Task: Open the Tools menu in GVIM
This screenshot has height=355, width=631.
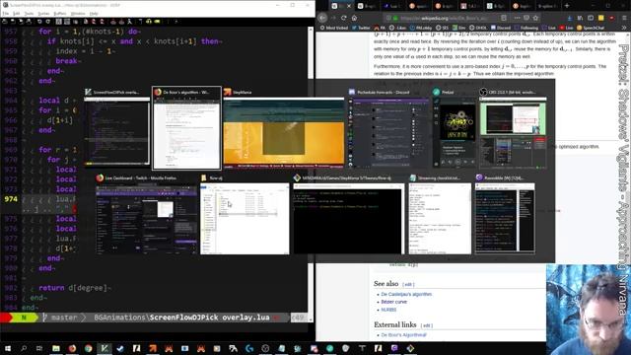Action: click(29, 13)
